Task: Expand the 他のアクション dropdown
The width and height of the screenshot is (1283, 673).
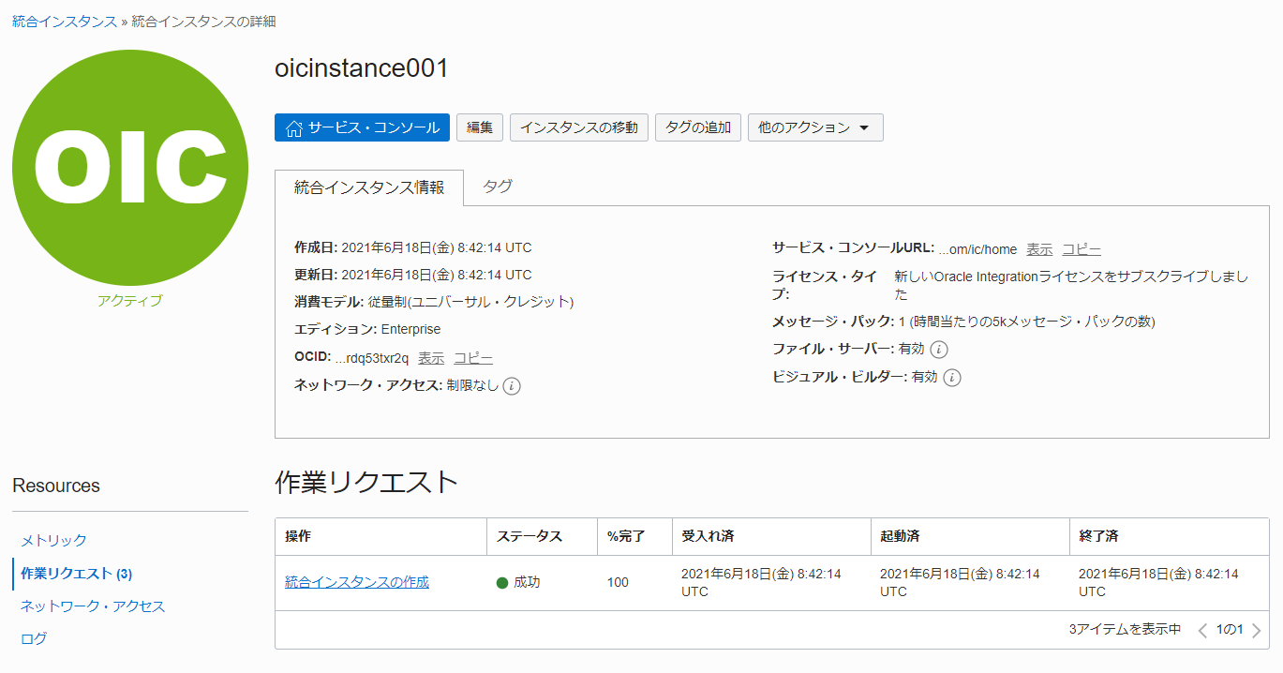Action: click(x=814, y=127)
